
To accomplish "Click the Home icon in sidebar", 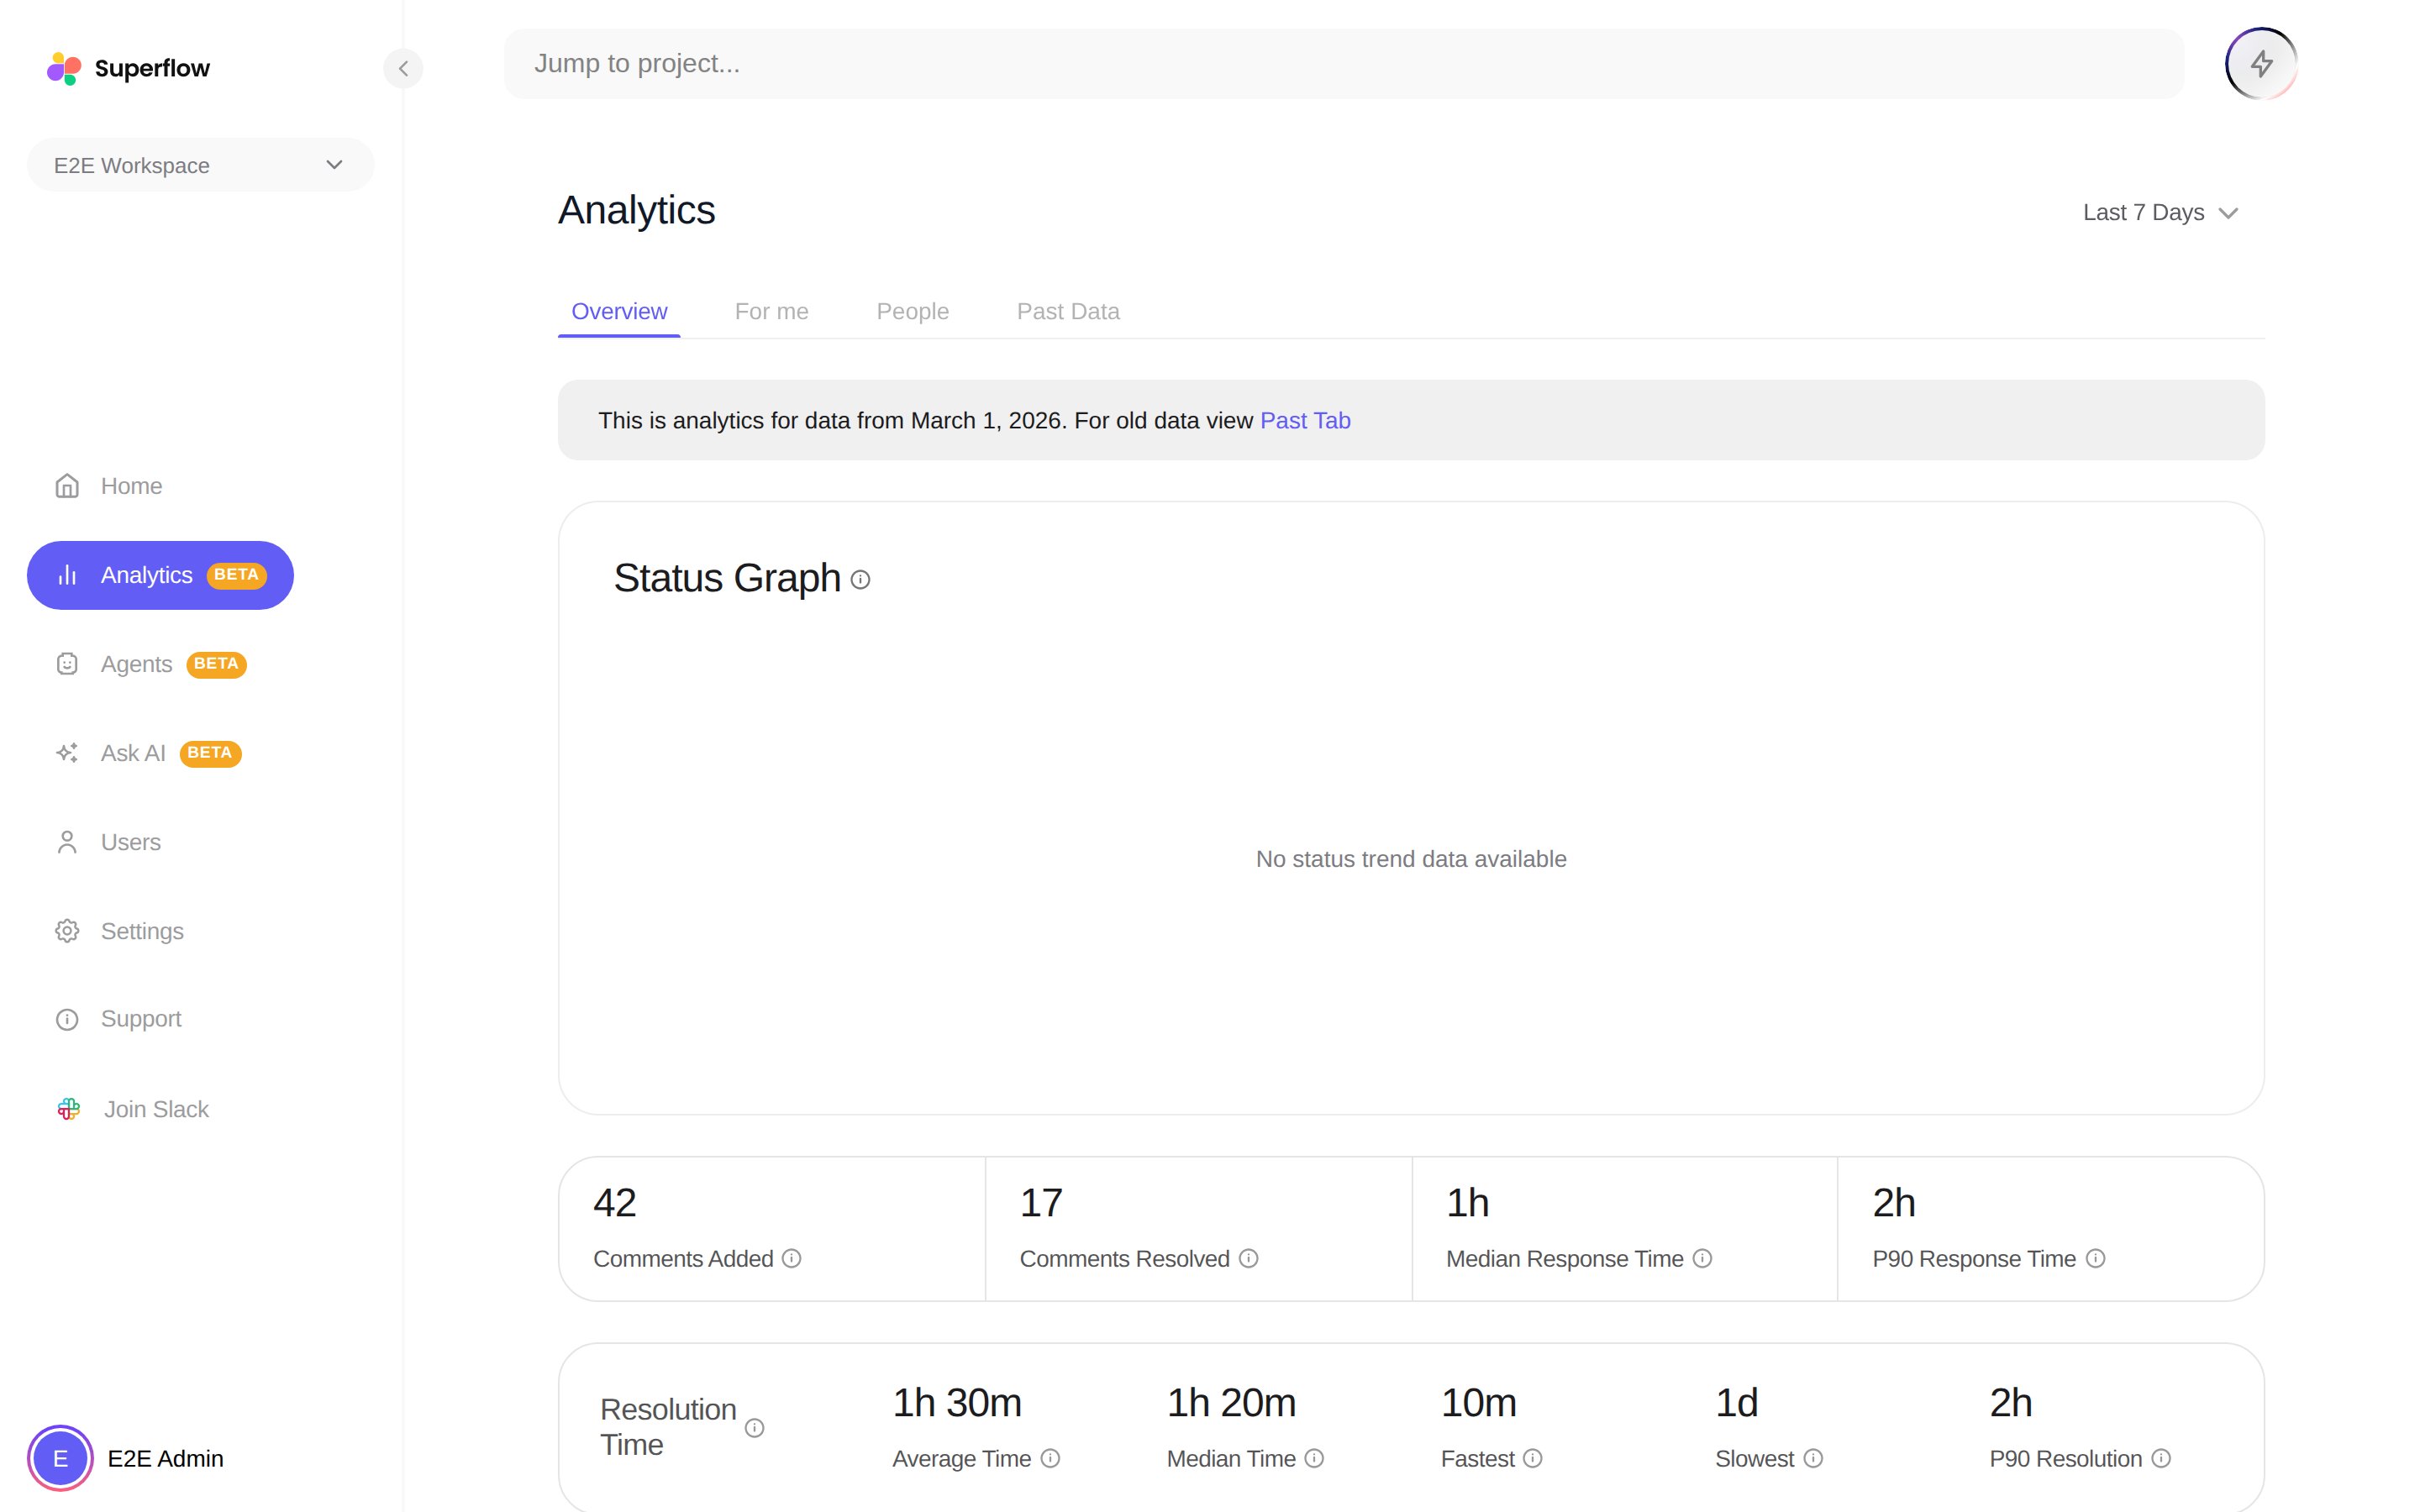I will (67, 486).
